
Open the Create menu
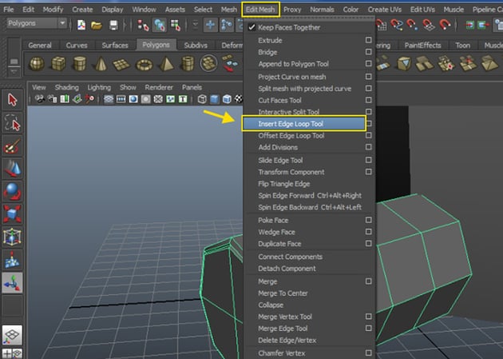(82, 10)
